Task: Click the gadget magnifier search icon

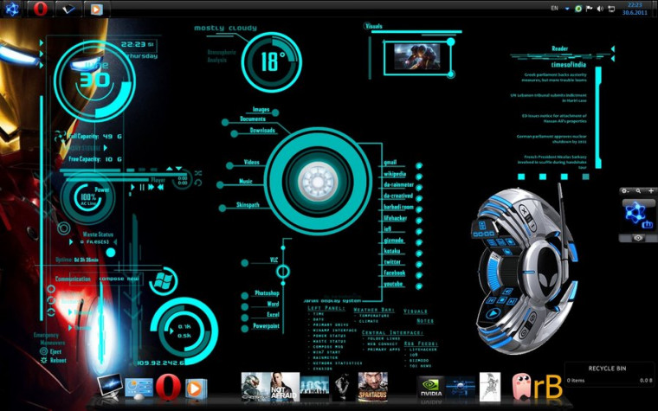Action: 638,191
